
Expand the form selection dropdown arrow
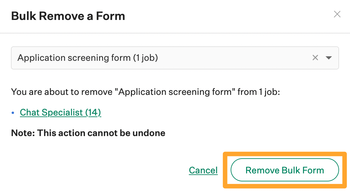[328, 58]
